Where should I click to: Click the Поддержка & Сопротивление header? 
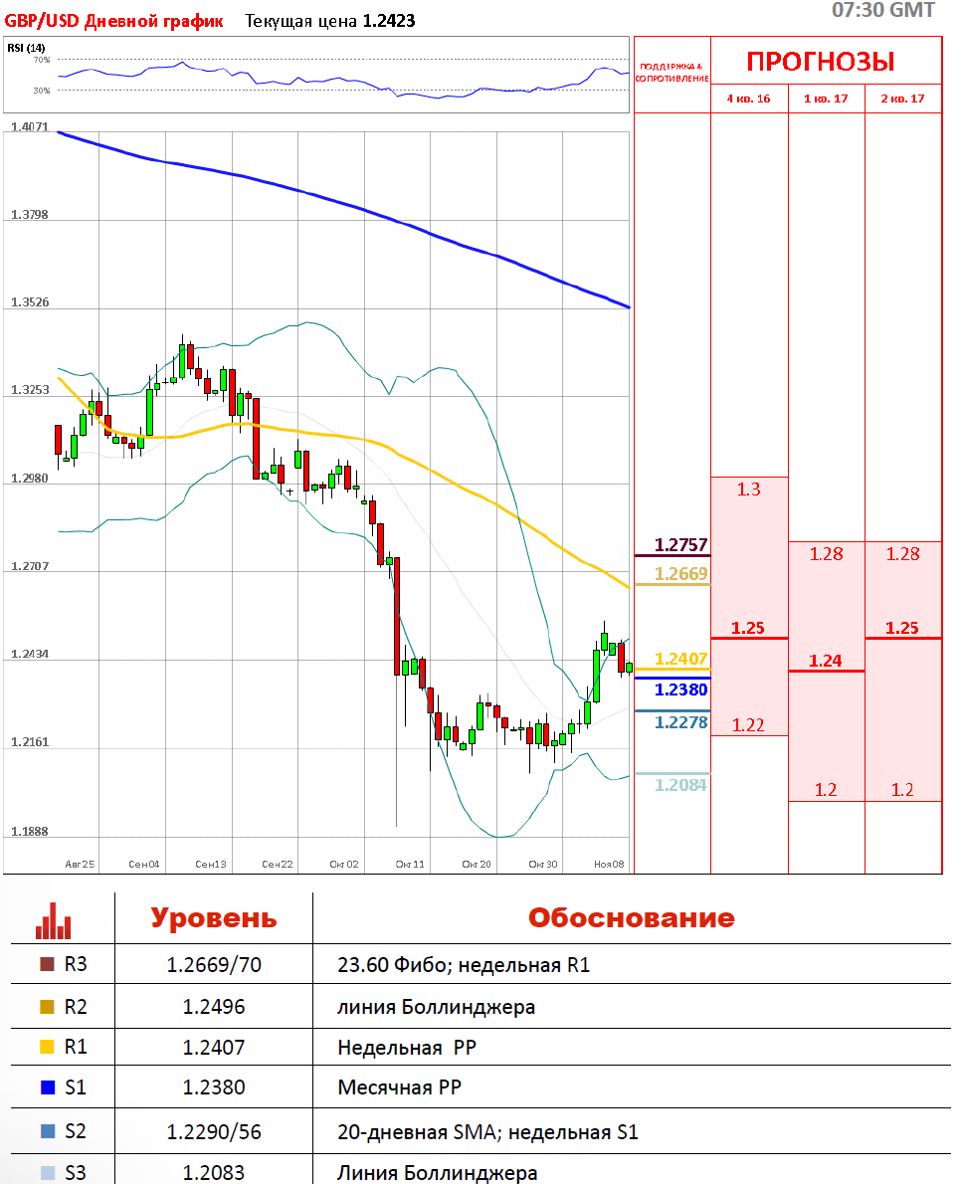point(672,73)
